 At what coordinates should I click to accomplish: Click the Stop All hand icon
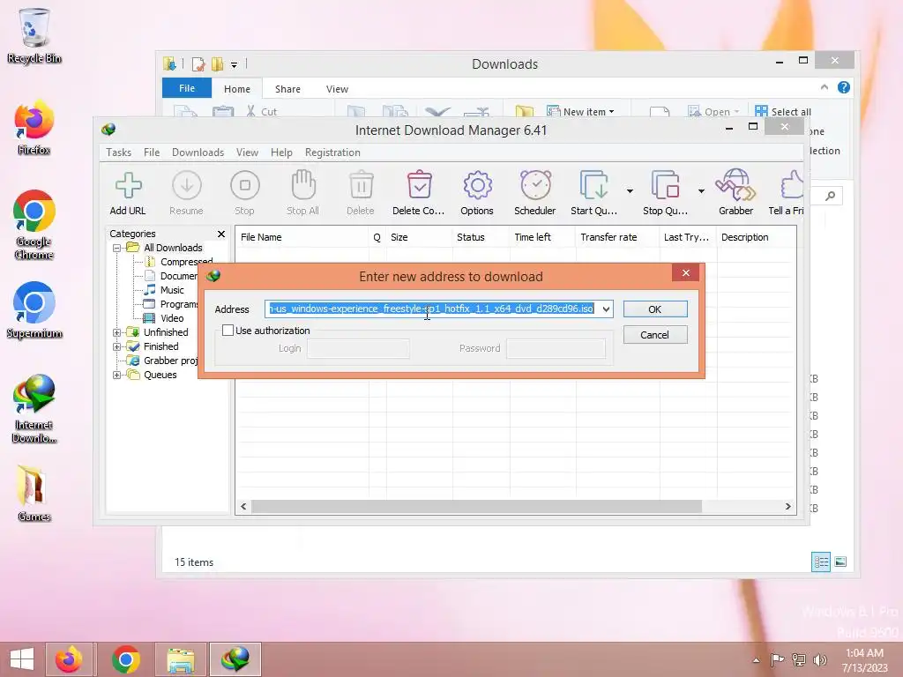(303, 185)
